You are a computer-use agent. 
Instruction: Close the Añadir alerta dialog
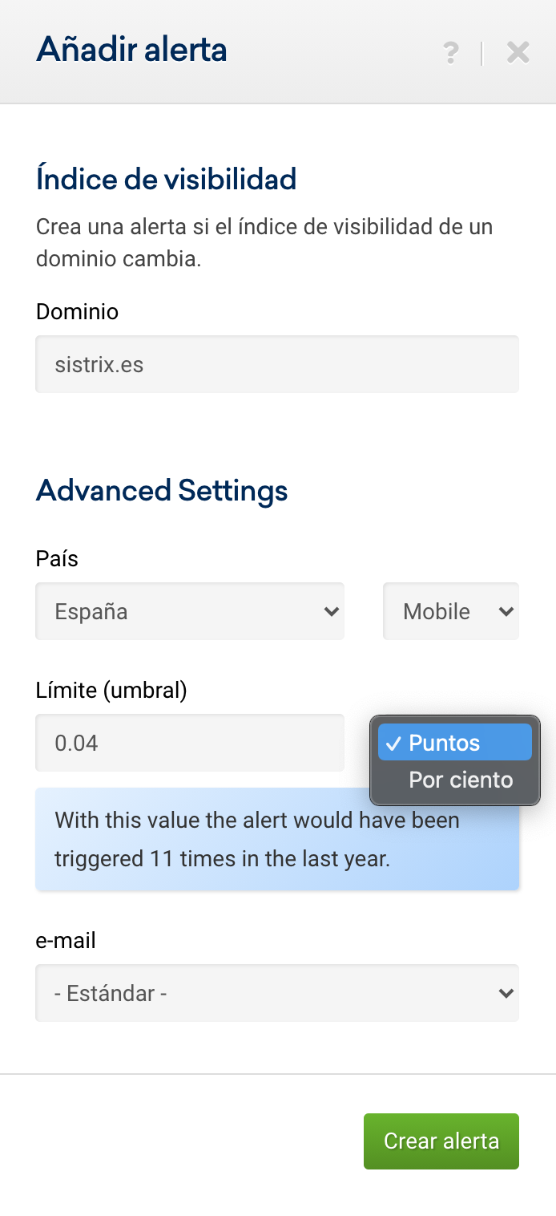[x=518, y=53]
